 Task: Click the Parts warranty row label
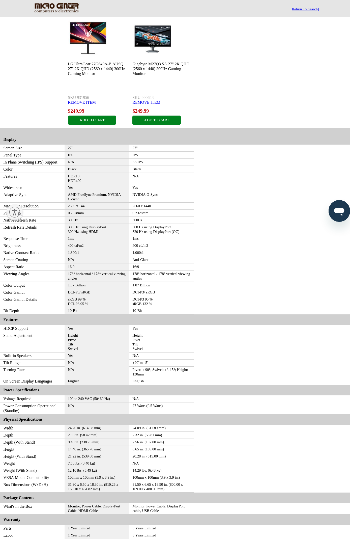coord(7,528)
